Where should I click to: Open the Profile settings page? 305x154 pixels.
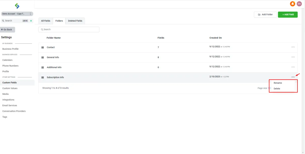[6, 71]
